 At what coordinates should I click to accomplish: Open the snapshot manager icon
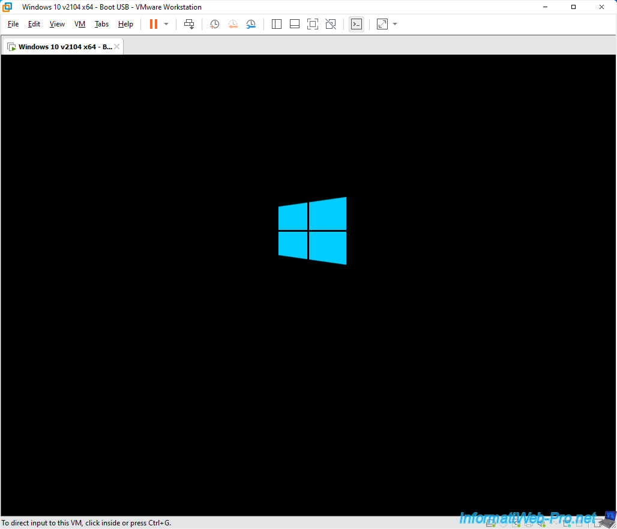coord(251,24)
